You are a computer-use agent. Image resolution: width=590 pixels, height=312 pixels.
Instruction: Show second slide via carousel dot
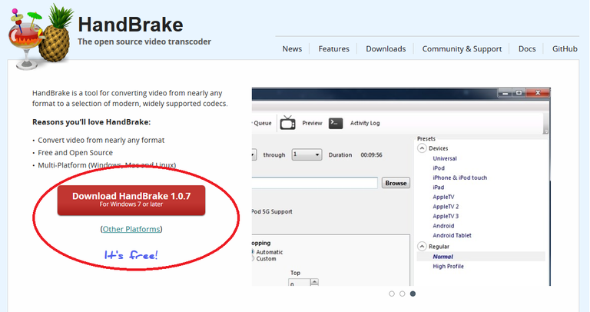coord(403,294)
